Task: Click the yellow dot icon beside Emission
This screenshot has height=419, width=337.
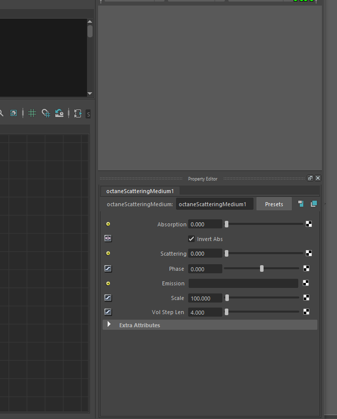Action: [x=108, y=283]
